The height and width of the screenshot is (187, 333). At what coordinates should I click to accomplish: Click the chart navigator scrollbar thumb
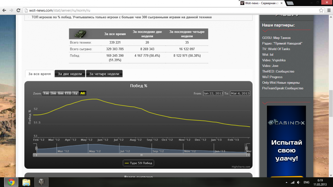141,155
